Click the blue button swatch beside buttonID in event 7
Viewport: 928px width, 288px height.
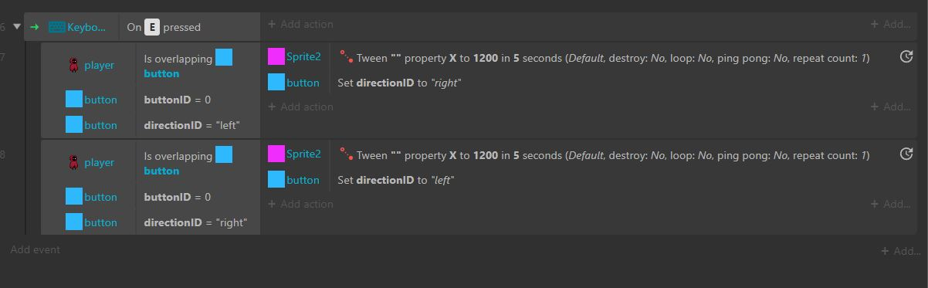coord(74,100)
